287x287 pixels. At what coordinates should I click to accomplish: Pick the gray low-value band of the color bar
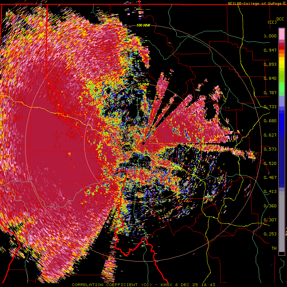click(282, 222)
